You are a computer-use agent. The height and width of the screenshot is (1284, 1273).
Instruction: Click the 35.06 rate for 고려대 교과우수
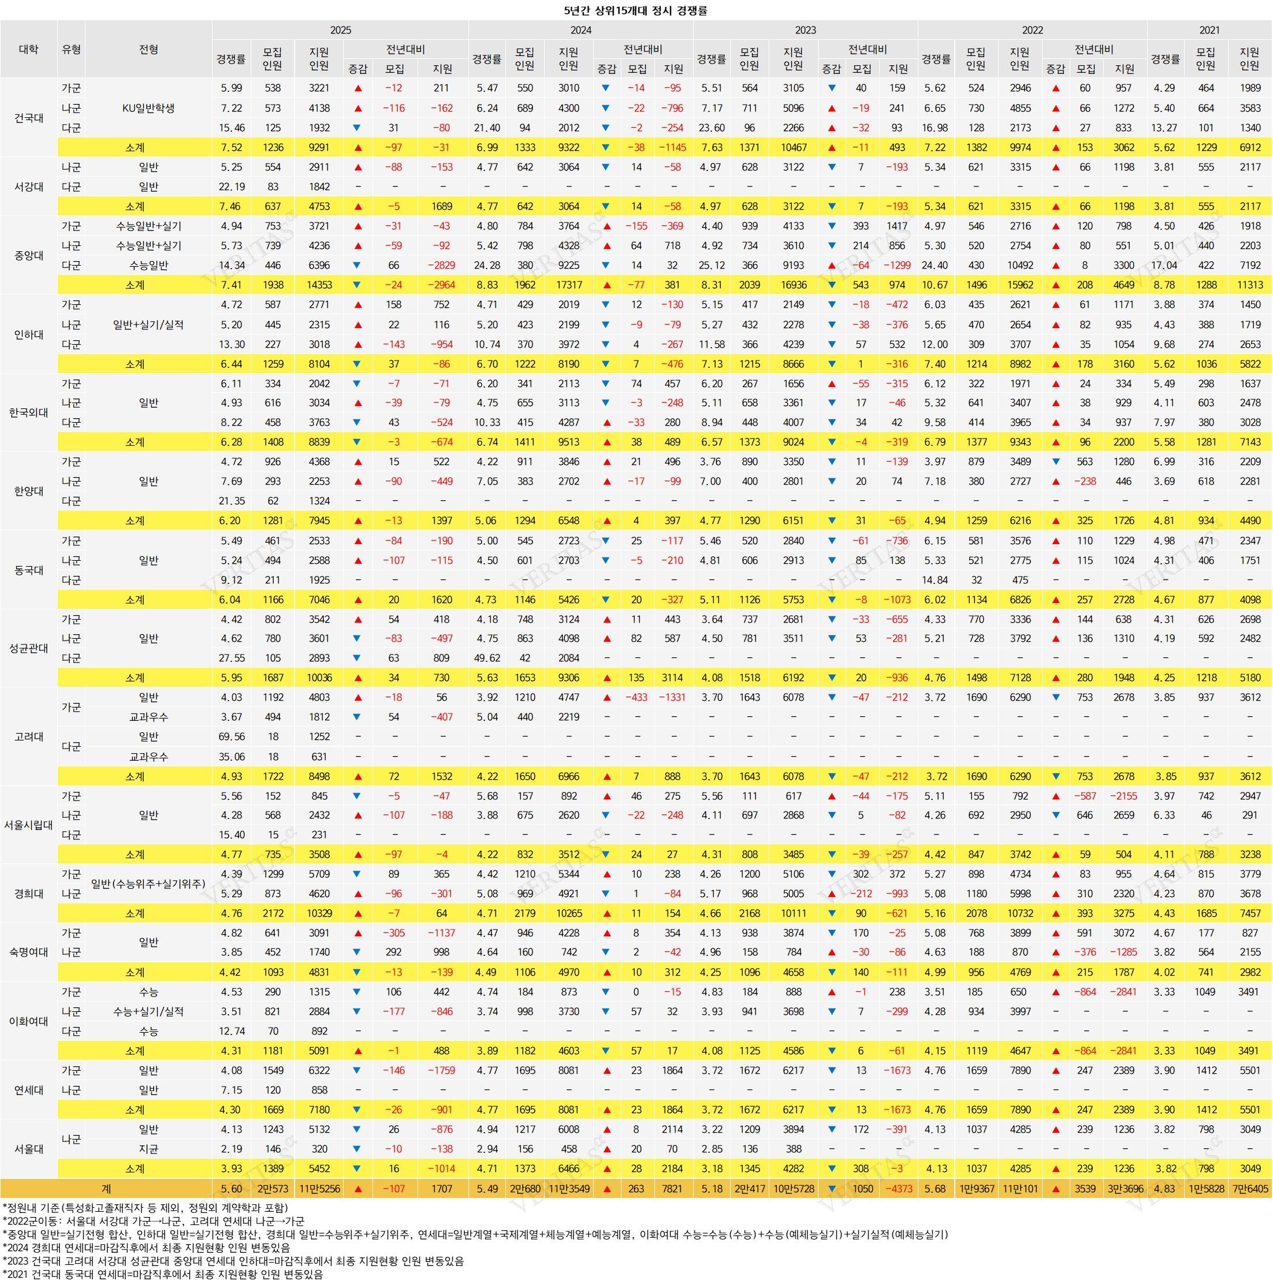[232, 757]
